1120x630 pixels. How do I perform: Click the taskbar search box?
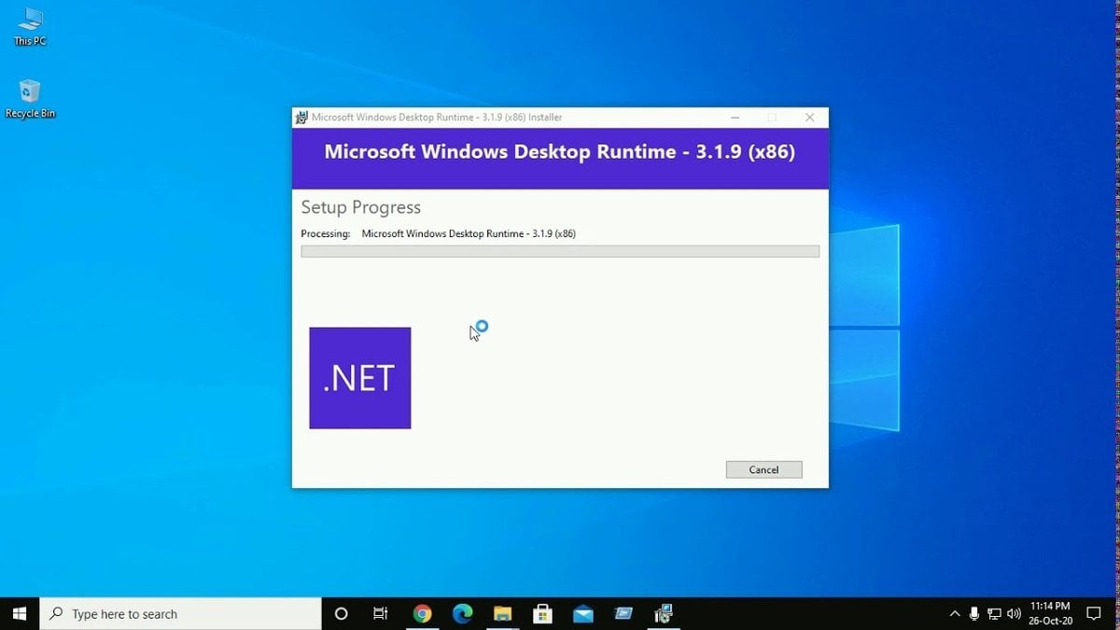pyautogui.click(x=180, y=613)
